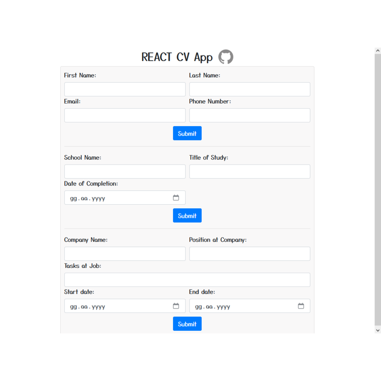Click the End date label
381x381 pixels.
coord(202,292)
